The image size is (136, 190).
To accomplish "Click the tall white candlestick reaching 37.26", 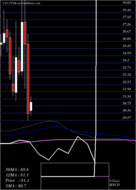I will click(x=22, y=47).
